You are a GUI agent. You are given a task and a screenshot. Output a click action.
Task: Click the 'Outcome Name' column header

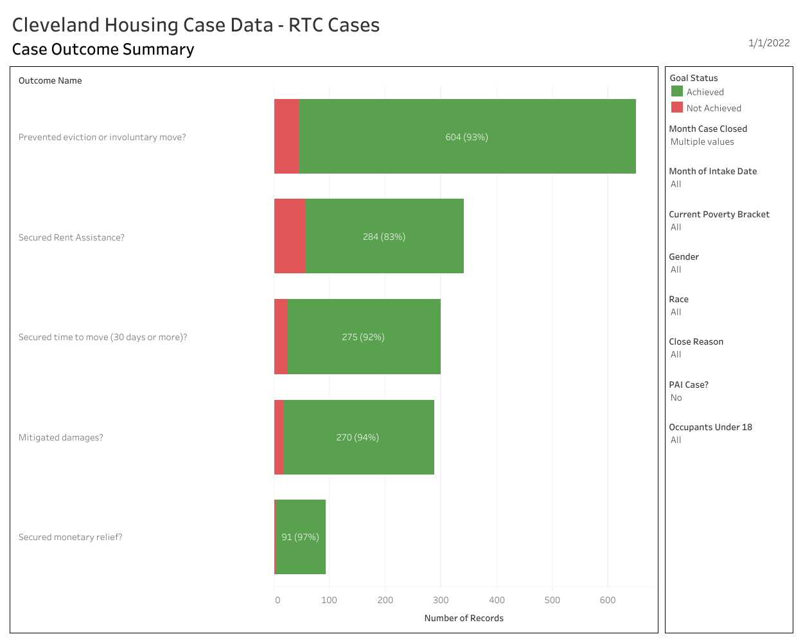[x=50, y=81]
